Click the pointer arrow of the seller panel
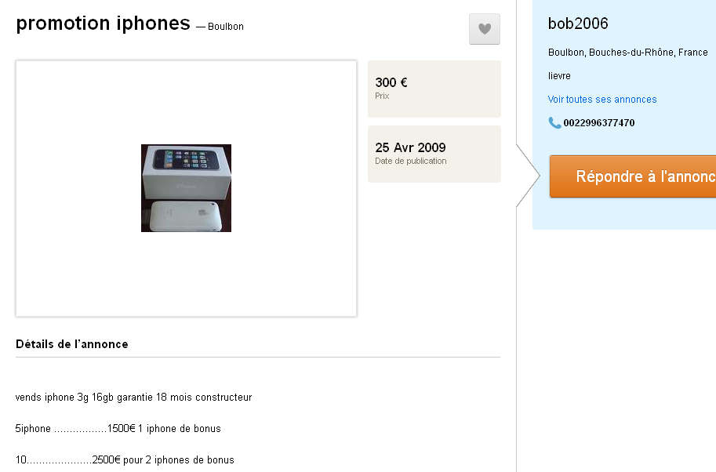Viewport: 716px width, 472px height. pos(528,176)
